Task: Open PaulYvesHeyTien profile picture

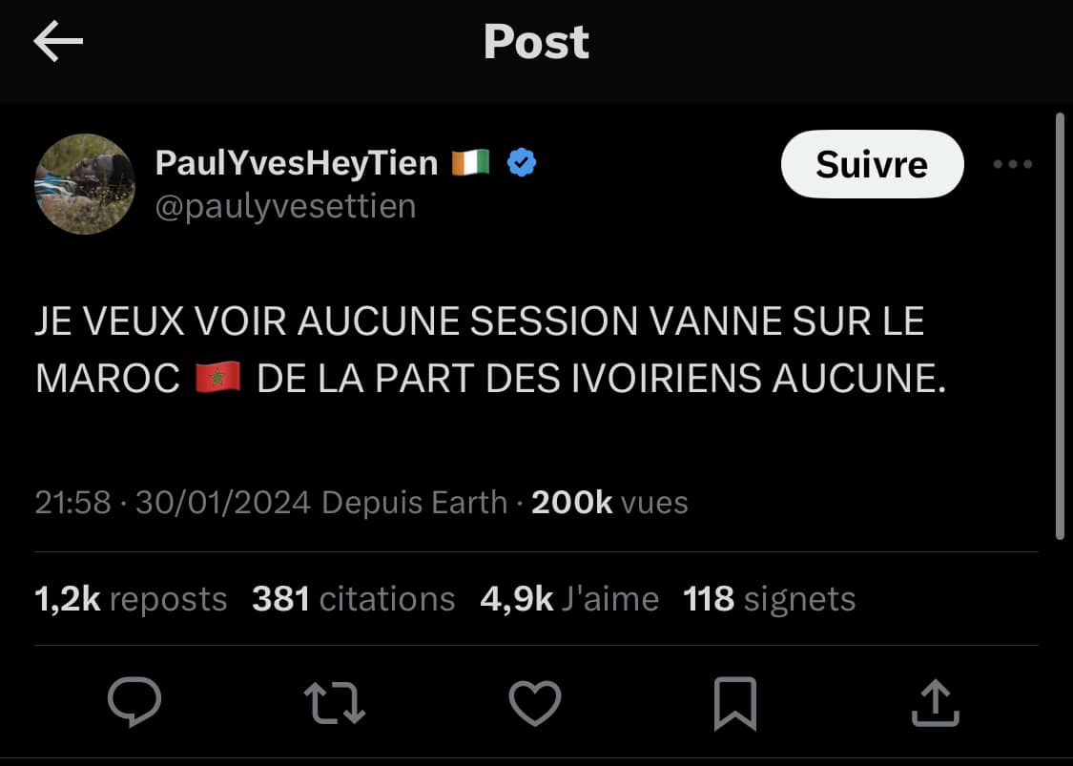Action: (x=85, y=184)
